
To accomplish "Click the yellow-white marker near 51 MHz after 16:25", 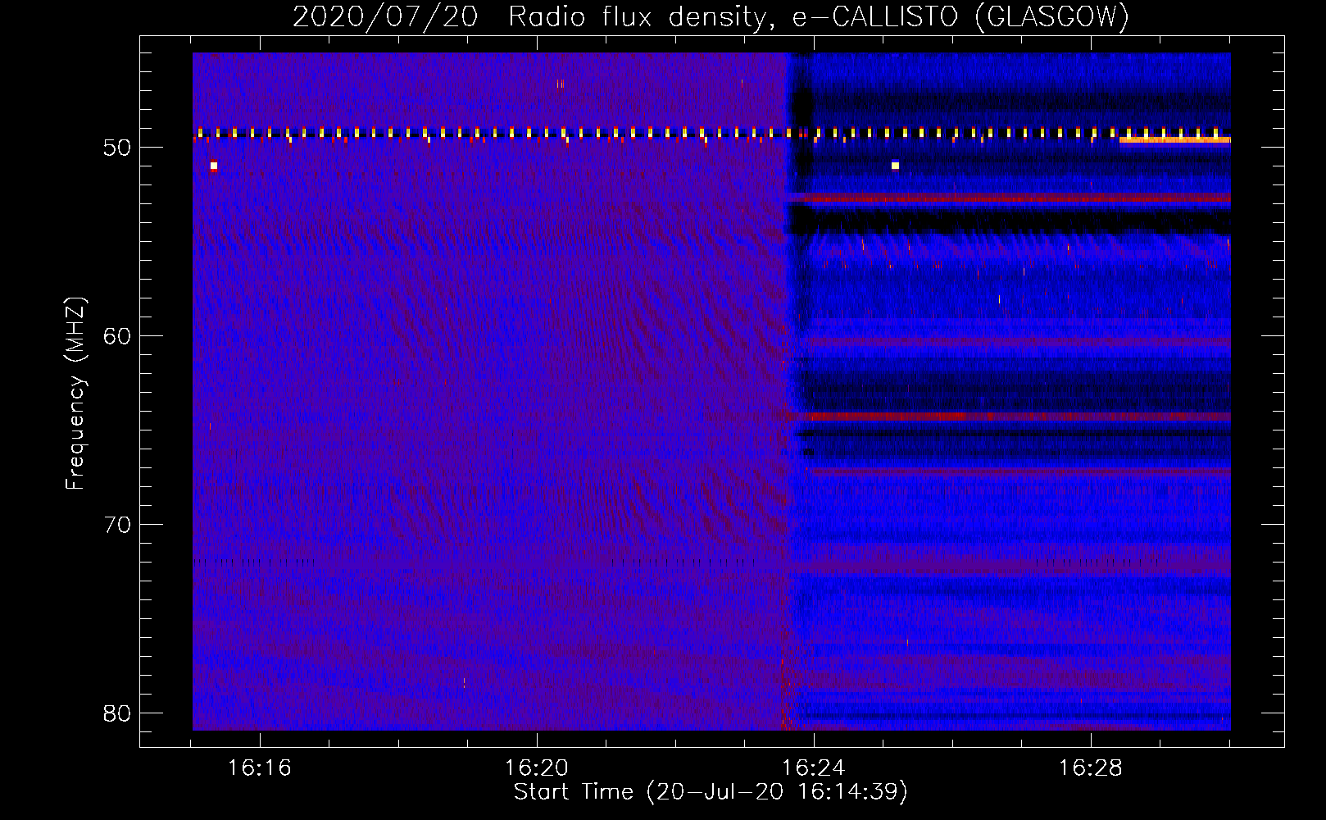I will pyautogui.click(x=895, y=166).
